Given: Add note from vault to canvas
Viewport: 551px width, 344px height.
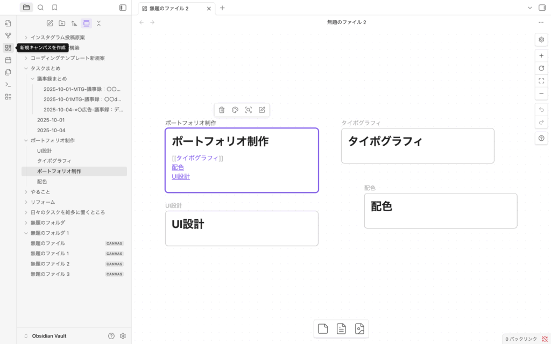Looking at the screenshot, I should 341,329.
